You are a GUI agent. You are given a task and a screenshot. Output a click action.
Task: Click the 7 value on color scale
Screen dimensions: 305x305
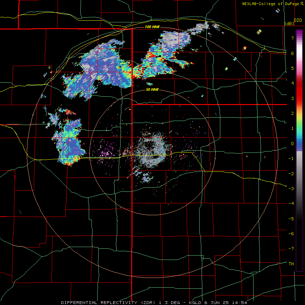point(292,38)
